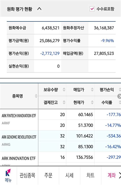Click the ARKG return rate -16.42%
Image resolution: width=121 pixels, height=185 pixels.
click(113, 147)
